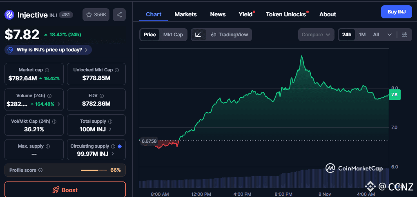The image size is (417, 197).
Task: Click the Max. supply info icon
Action: (x=48, y=146)
